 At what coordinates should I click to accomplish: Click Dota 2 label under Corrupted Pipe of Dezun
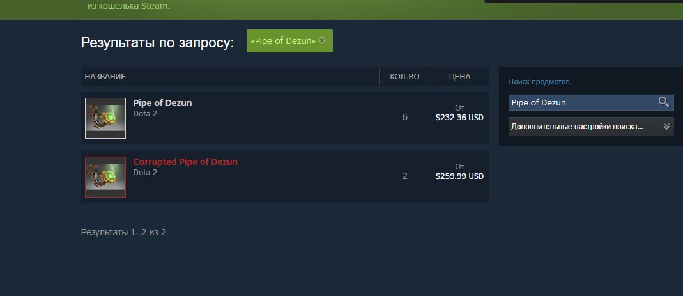(x=145, y=173)
